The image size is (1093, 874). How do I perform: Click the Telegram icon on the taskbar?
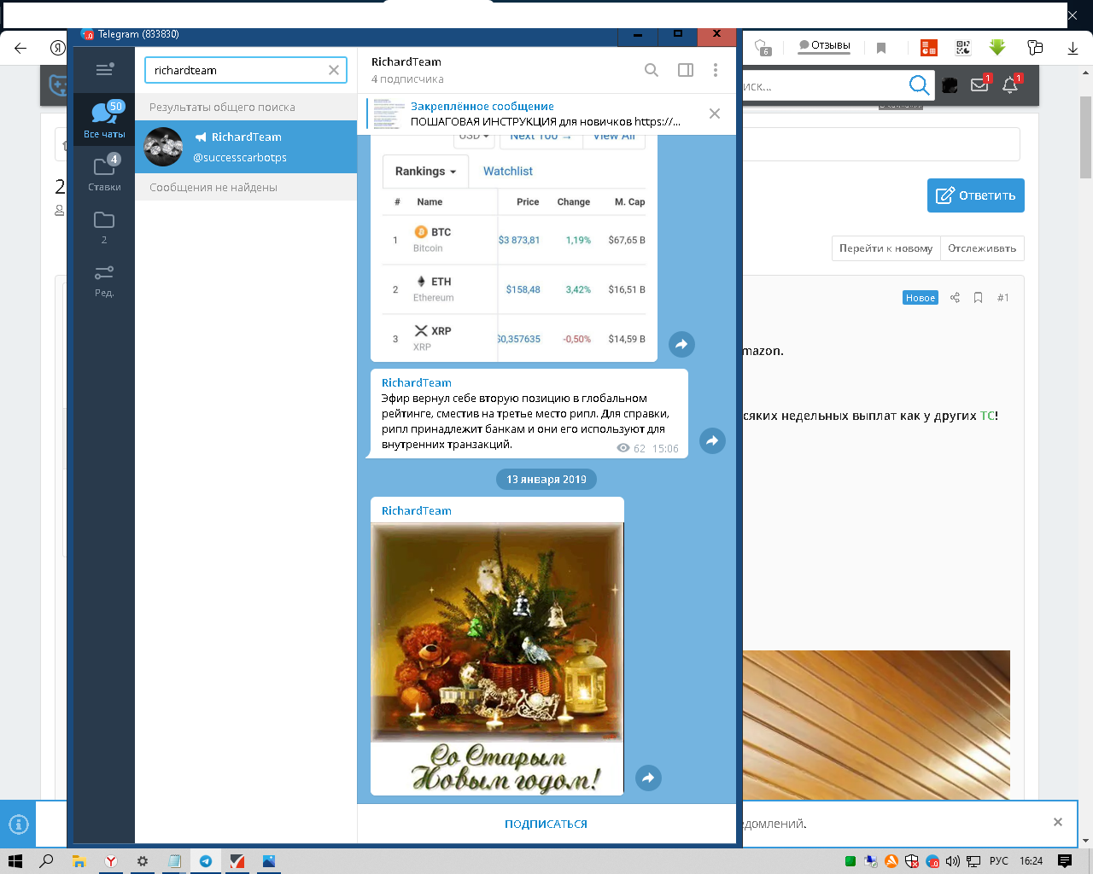click(206, 861)
